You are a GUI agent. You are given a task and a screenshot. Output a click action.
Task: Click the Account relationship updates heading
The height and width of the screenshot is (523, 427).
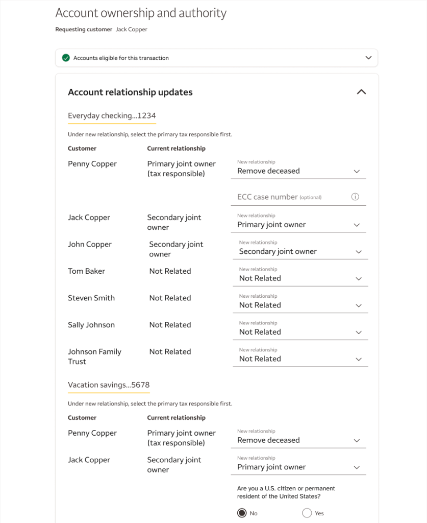coord(130,92)
